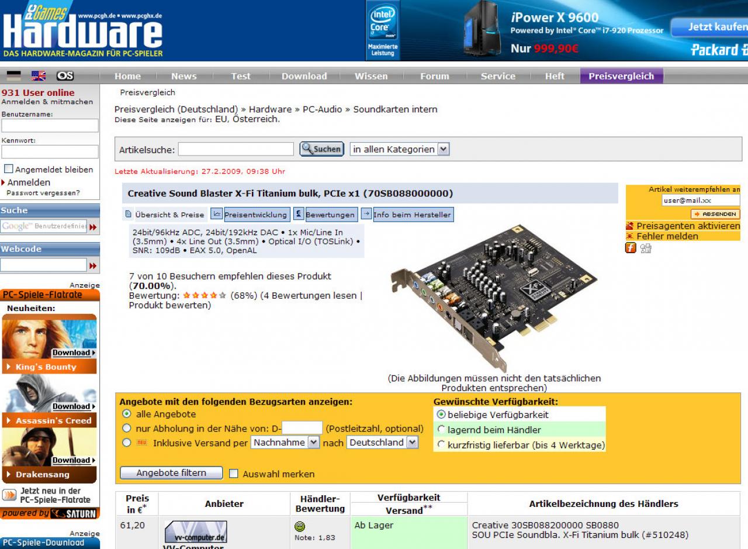Click the Postleitzahl input field

tap(302, 428)
